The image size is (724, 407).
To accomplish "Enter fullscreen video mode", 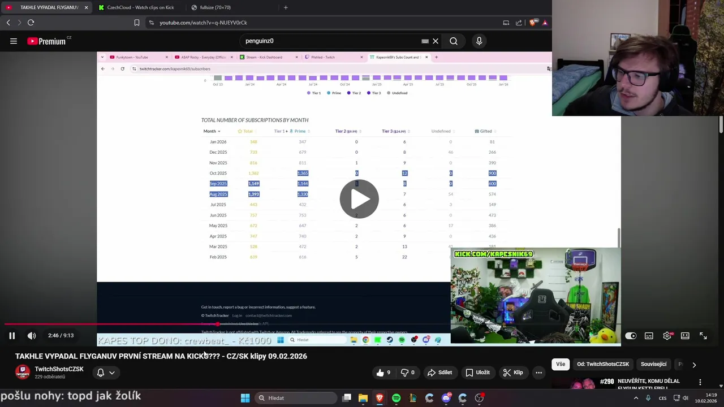I will click(x=703, y=336).
